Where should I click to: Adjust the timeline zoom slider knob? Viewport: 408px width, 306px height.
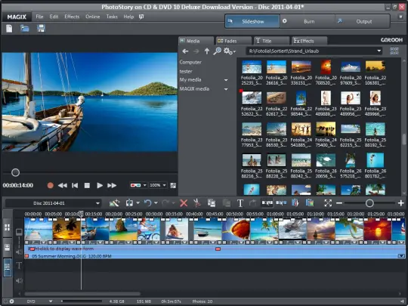[369, 203]
